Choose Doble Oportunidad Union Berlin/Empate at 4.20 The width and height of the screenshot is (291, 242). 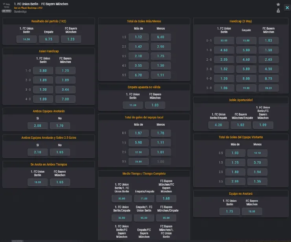pos(219,125)
